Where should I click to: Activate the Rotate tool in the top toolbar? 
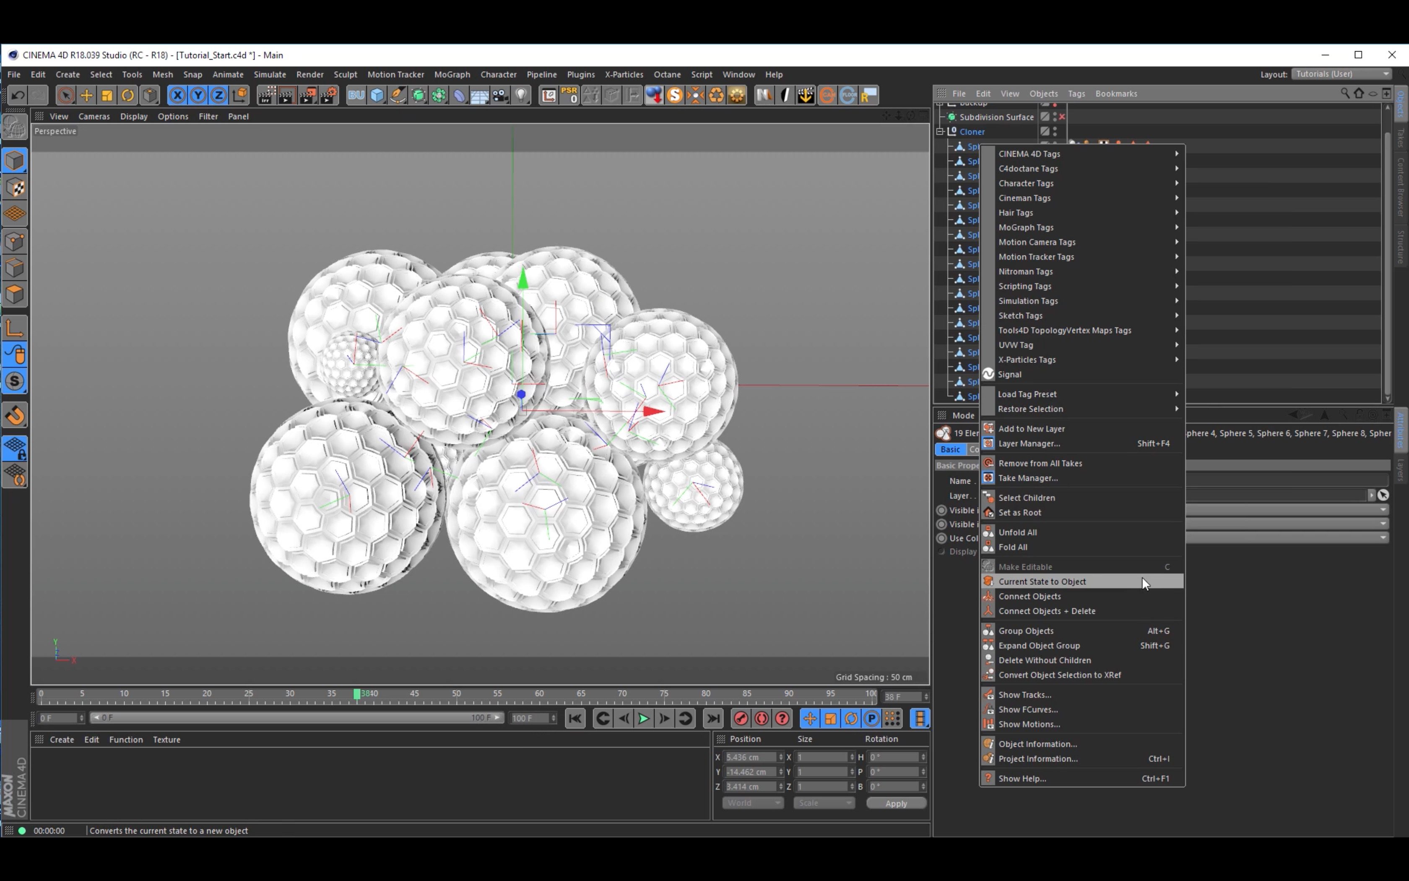pyautogui.click(x=128, y=95)
